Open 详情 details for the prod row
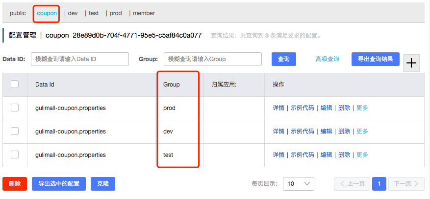Image resolution: width=430 pixels, height=199 pixels. point(278,108)
